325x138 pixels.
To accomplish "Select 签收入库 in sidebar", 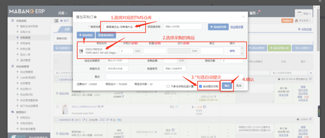I will (25, 55).
